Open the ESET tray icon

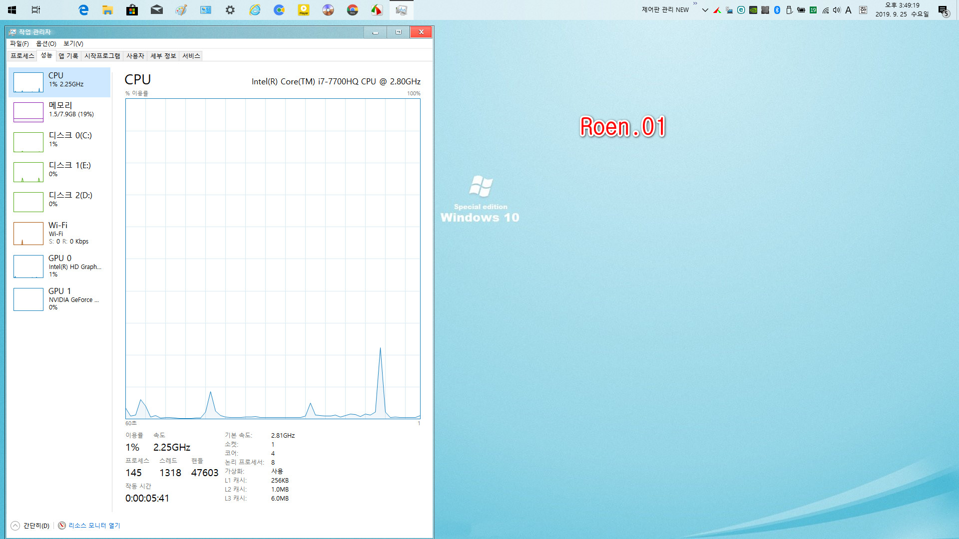pyautogui.click(x=741, y=10)
